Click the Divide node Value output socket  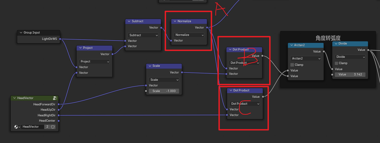pyautogui.click(x=368, y=50)
